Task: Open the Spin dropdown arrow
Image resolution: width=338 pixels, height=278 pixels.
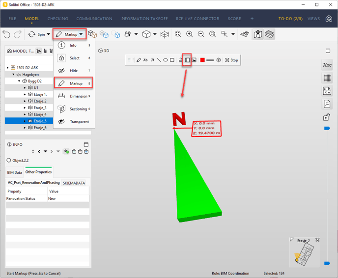Action: coord(49,34)
